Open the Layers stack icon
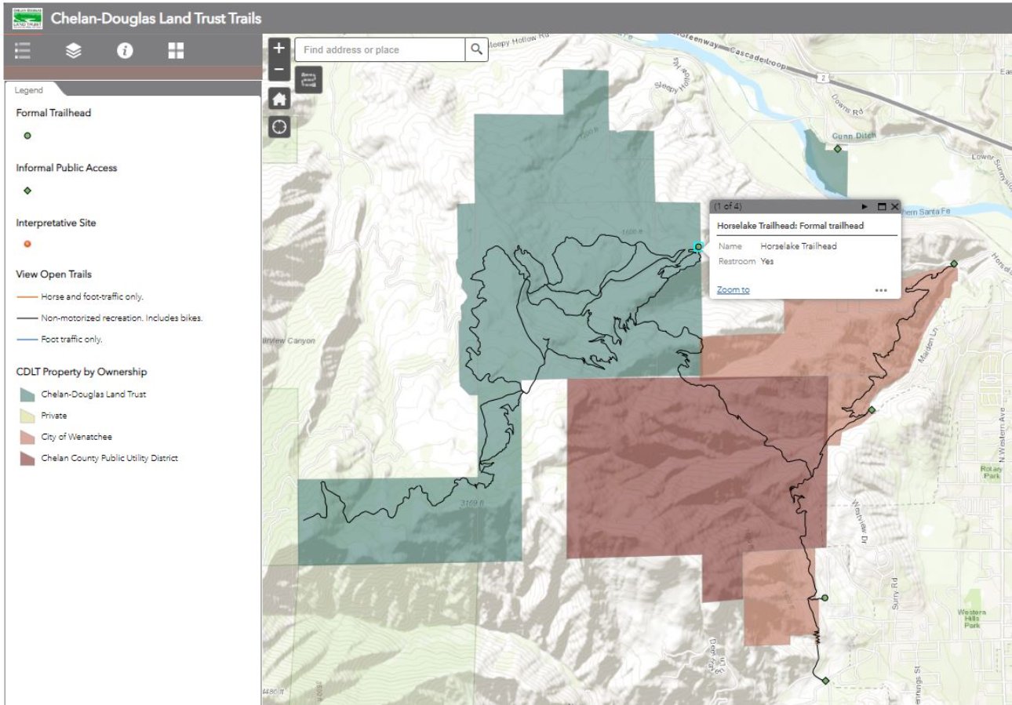This screenshot has width=1012, height=705. tap(74, 51)
